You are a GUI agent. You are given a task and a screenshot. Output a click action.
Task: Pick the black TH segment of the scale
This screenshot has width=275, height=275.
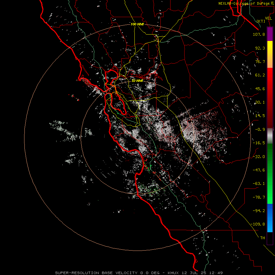270,238
